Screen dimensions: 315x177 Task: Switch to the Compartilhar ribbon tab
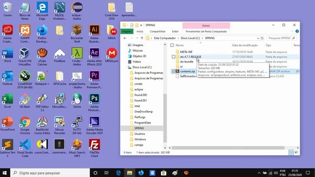[157, 31]
